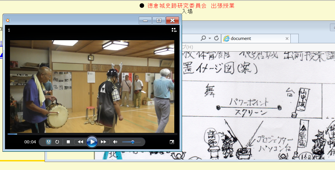
Task: Maximize the media player window
Action: pos(159,20)
